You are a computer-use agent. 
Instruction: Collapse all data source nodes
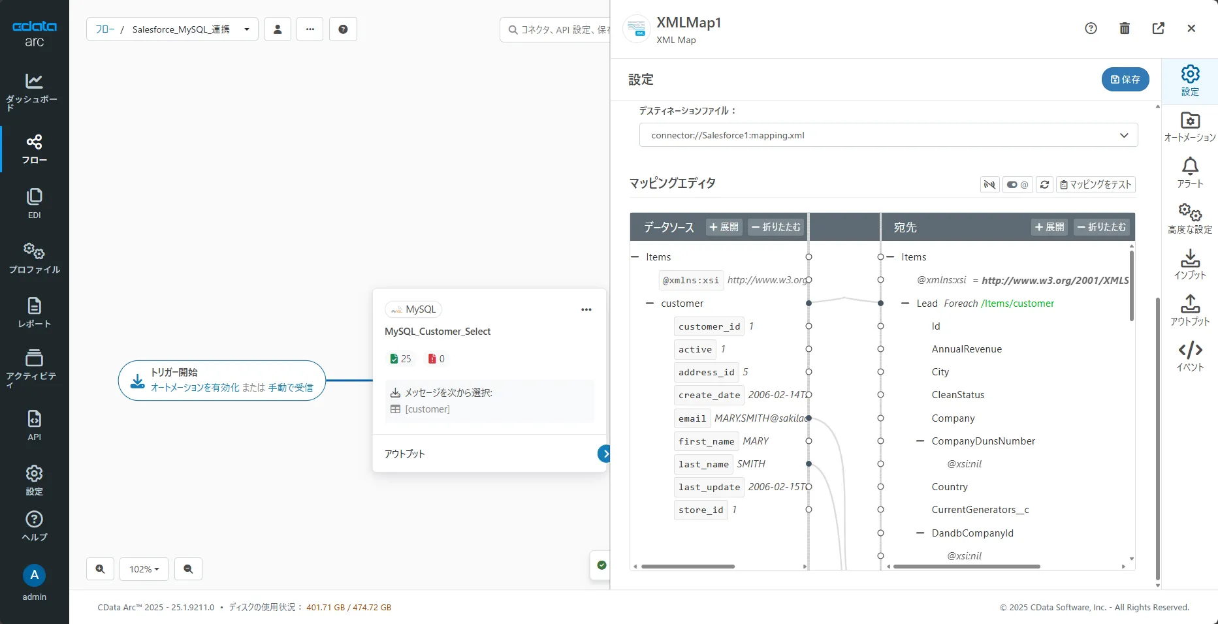click(776, 227)
